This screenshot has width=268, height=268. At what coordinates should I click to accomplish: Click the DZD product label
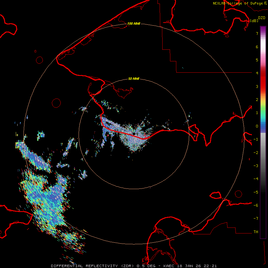[x=262, y=18]
